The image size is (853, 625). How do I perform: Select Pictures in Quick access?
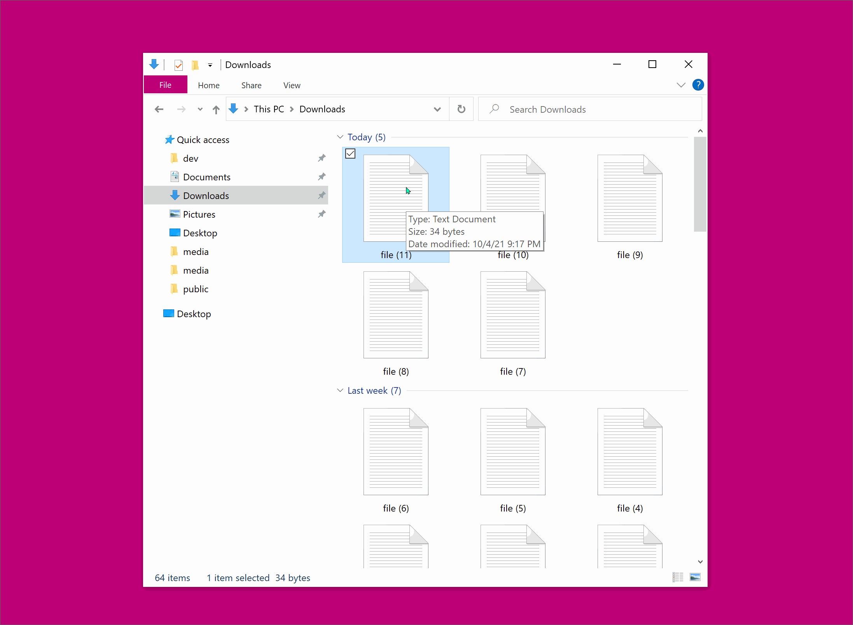tap(199, 215)
